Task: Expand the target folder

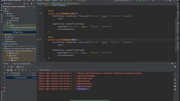Action: [3, 35]
